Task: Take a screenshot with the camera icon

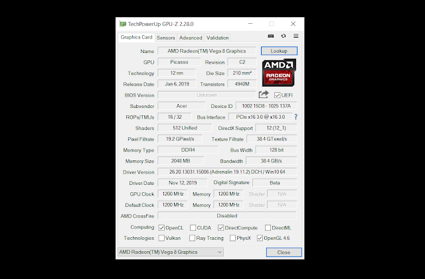Action: click(270, 36)
